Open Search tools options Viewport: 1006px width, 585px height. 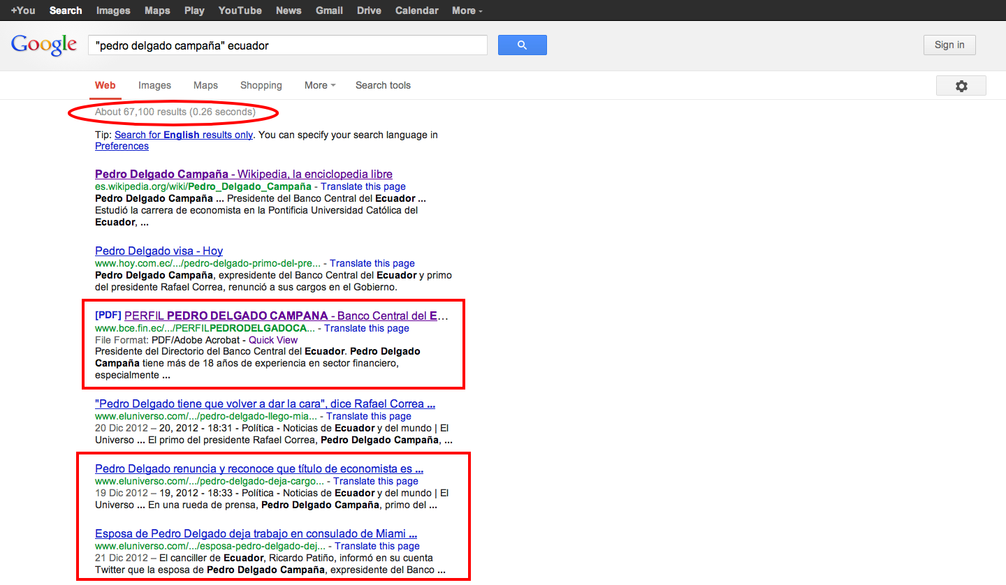pos(383,85)
